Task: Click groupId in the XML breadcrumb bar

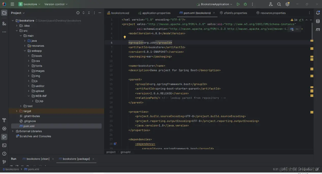Action: coord(125,152)
